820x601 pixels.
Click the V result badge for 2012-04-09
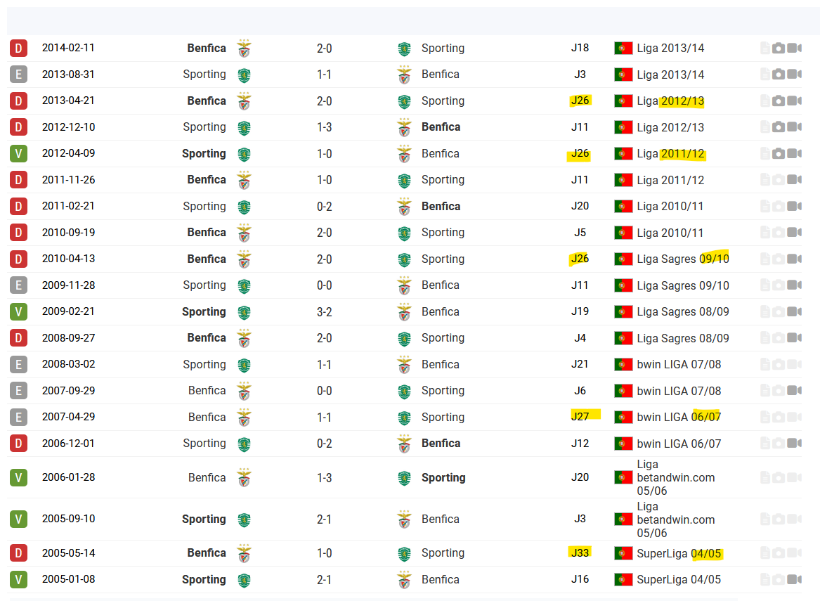[x=18, y=153]
